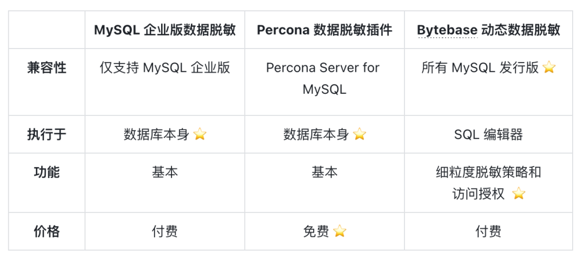
Task: Click the SQL 编辑器 cell text
Action: point(488,134)
